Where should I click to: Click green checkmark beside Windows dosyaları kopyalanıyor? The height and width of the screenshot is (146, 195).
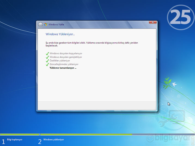47,54
